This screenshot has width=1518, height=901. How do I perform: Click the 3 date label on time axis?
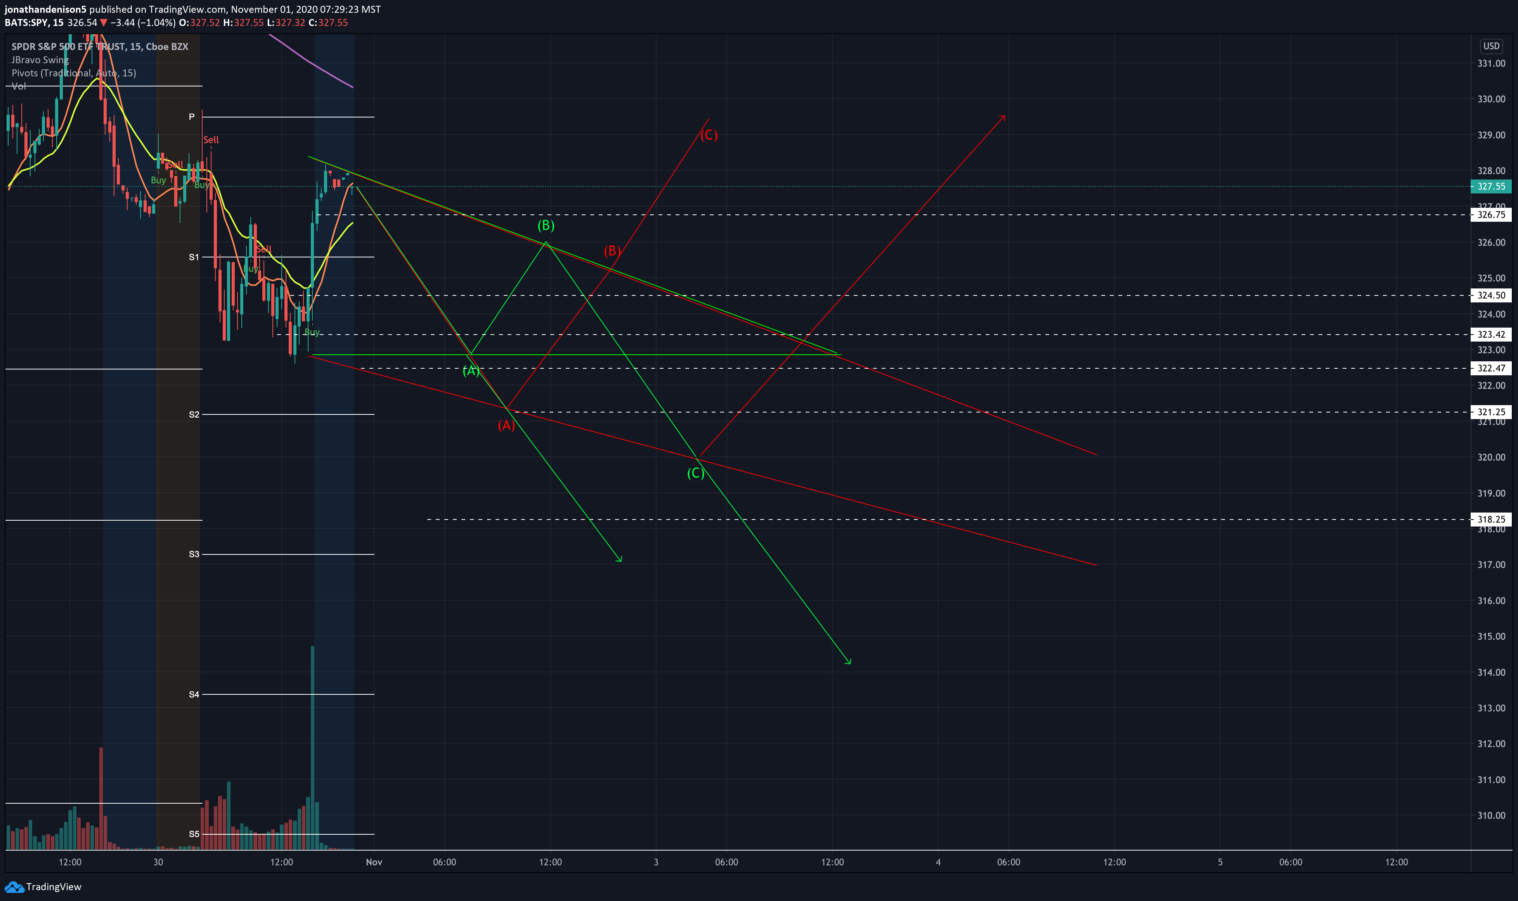(656, 862)
